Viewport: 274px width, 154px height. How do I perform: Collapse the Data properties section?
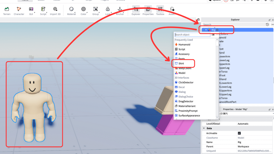203,128
